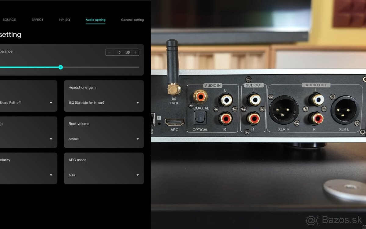Image resolution: width=366 pixels, height=229 pixels.
Task: Click the 0 dB balance value field
Action: tap(123, 52)
